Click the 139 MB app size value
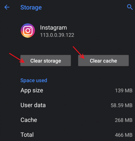Screen dimensions: 135x141 click(x=124, y=91)
